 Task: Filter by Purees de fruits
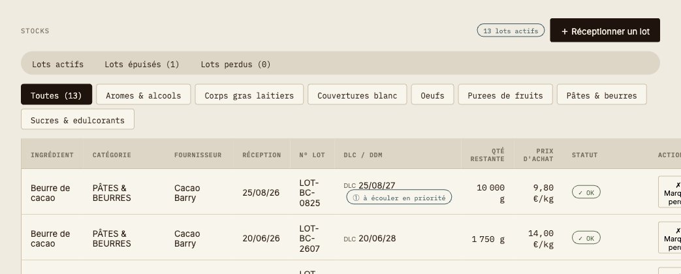pyautogui.click(x=505, y=95)
